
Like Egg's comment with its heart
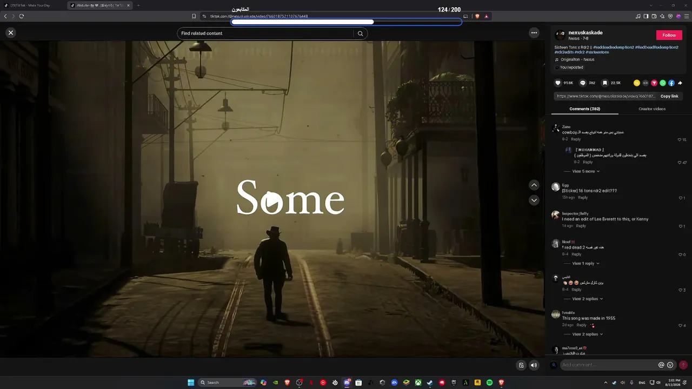(x=681, y=198)
